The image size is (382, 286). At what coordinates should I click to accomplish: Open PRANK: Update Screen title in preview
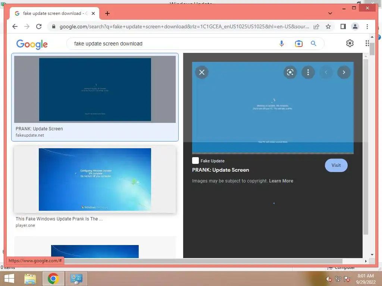[220, 170]
